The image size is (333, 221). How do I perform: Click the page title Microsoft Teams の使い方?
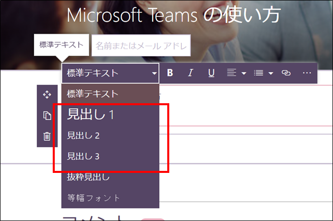[x=174, y=15]
